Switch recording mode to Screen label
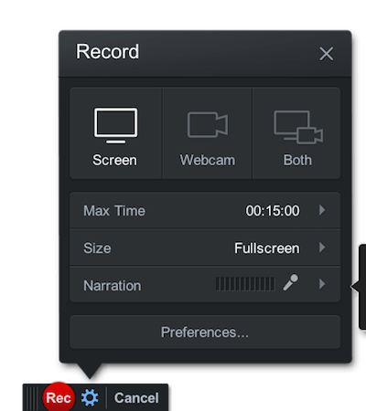Viewport: 366px width, 411px height. pos(114,160)
